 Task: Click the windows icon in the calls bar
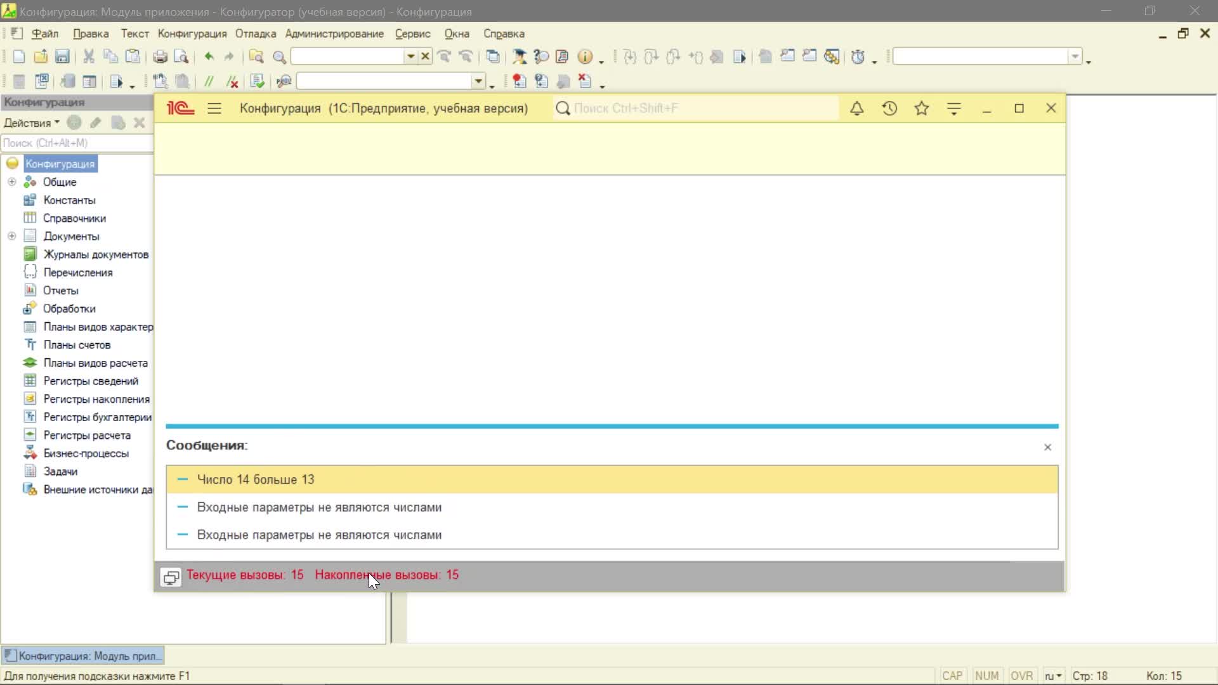[171, 577]
